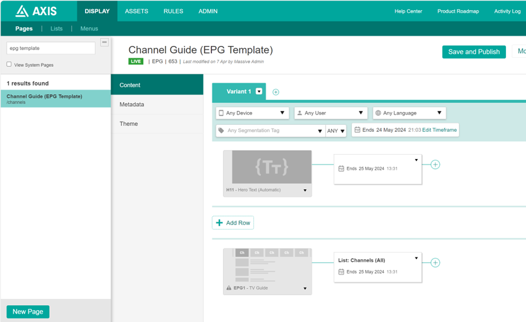Click the '653' page ID text
Screen dimensions: 526x322
pos(173,62)
